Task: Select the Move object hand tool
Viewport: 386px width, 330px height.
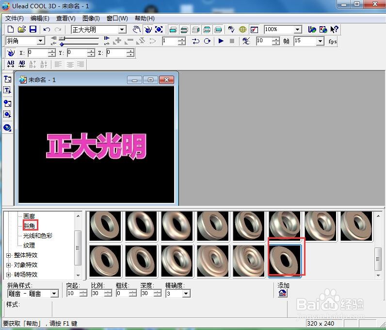Action: click(x=136, y=30)
